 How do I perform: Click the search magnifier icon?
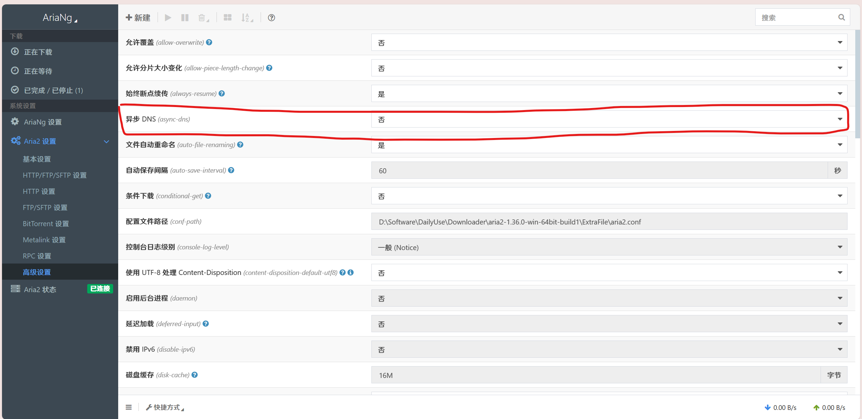[841, 17]
